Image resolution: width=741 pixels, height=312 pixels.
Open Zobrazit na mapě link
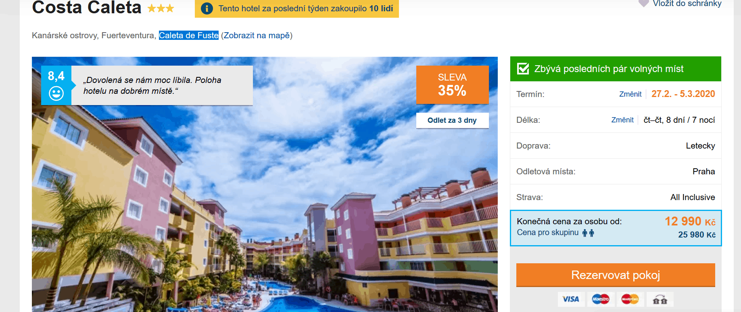pos(257,35)
